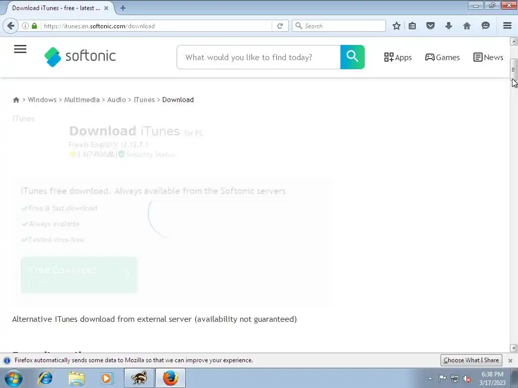The image size is (518, 388).
Task: Open iTunes breadcrumb link
Action: coord(144,100)
